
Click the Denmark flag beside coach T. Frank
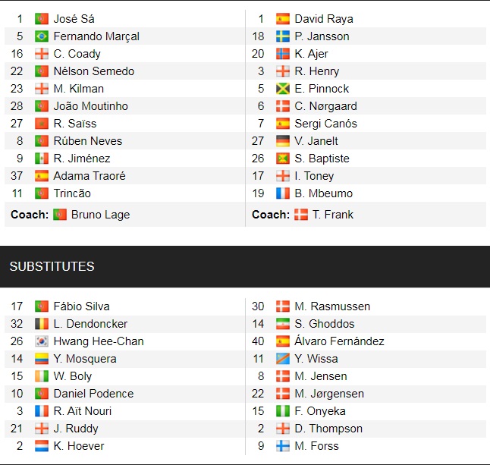point(301,215)
